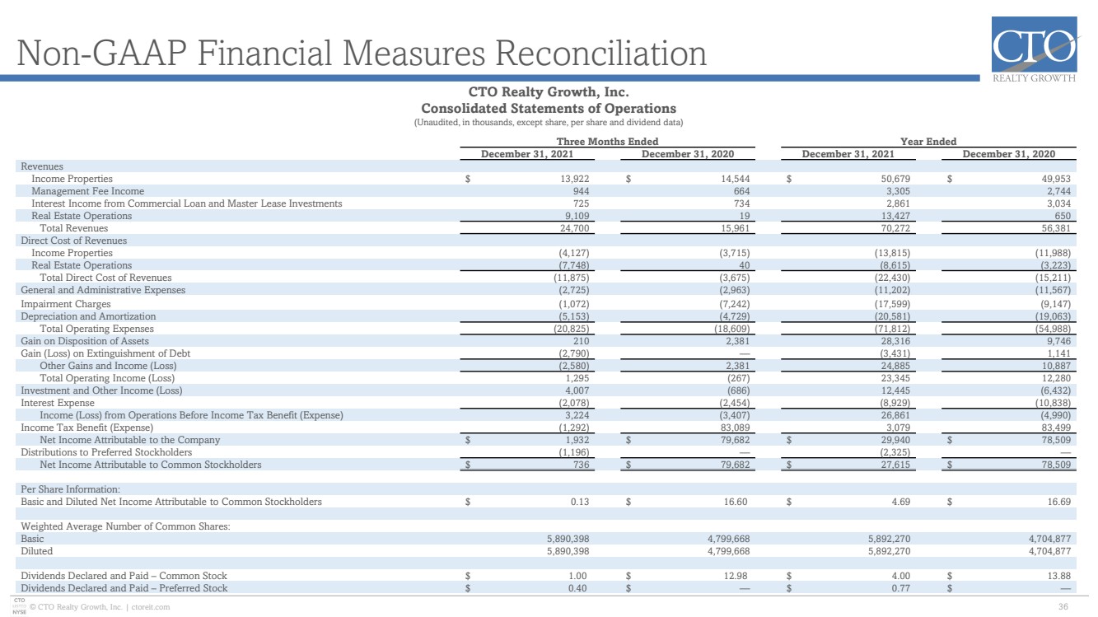Select the 9,109 Real Estate Operations value

tap(576, 216)
